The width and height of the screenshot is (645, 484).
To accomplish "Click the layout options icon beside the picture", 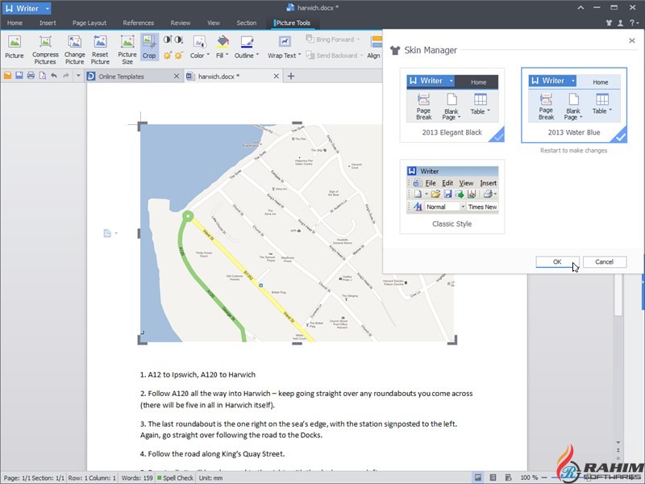I will pyautogui.click(x=110, y=233).
